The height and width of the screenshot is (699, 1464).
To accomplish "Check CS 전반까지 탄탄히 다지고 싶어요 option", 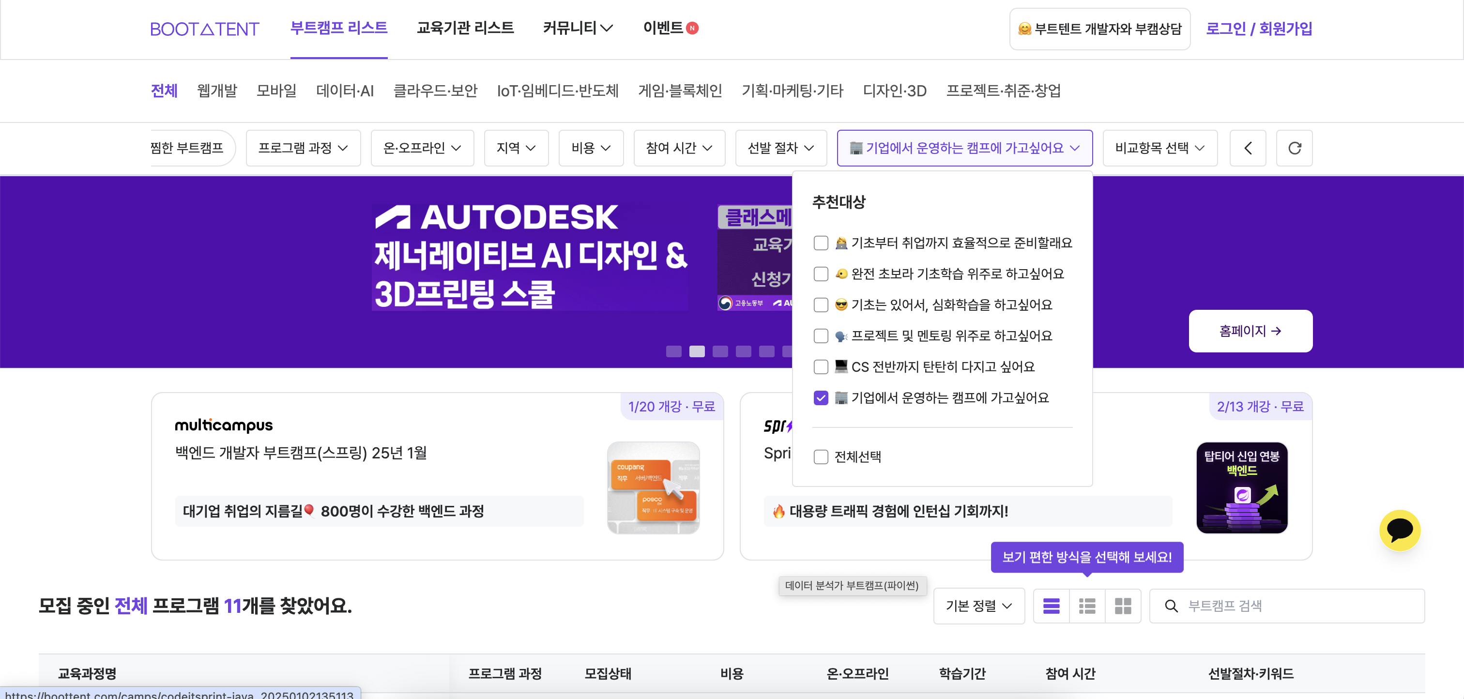I will [821, 367].
